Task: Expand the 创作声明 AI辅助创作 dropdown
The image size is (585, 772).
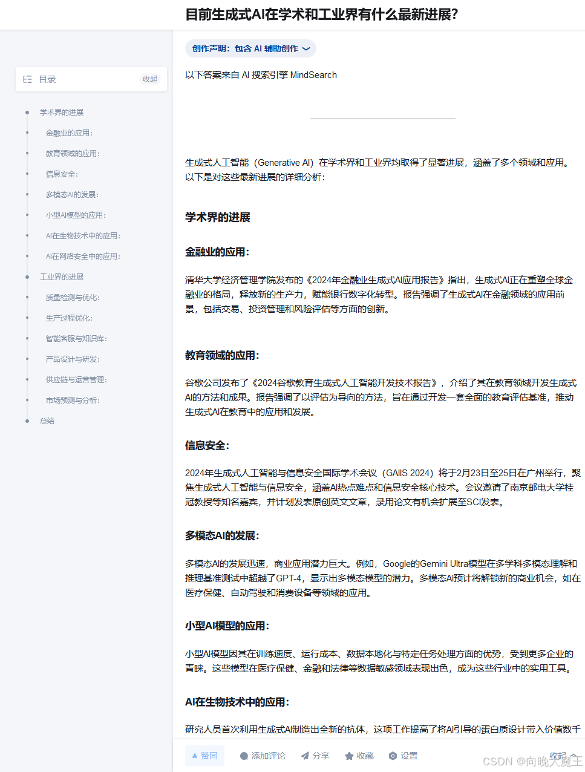Action: (x=250, y=48)
